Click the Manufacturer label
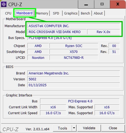Screen dimensions: 126x133 (x=15, y=26)
